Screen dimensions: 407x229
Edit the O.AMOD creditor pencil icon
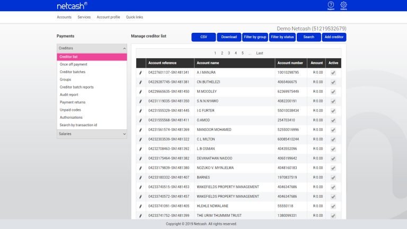tap(140, 120)
